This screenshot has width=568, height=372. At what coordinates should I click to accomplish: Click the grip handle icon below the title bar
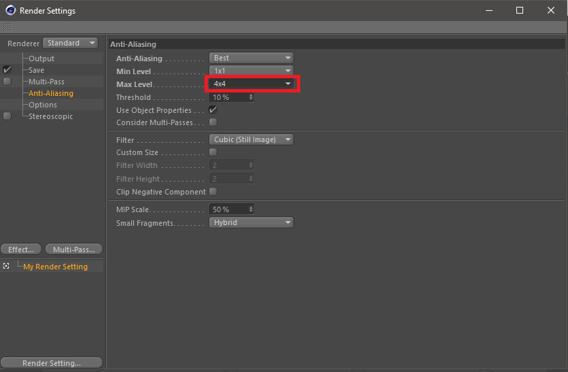pyautogui.click(x=7, y=27)
